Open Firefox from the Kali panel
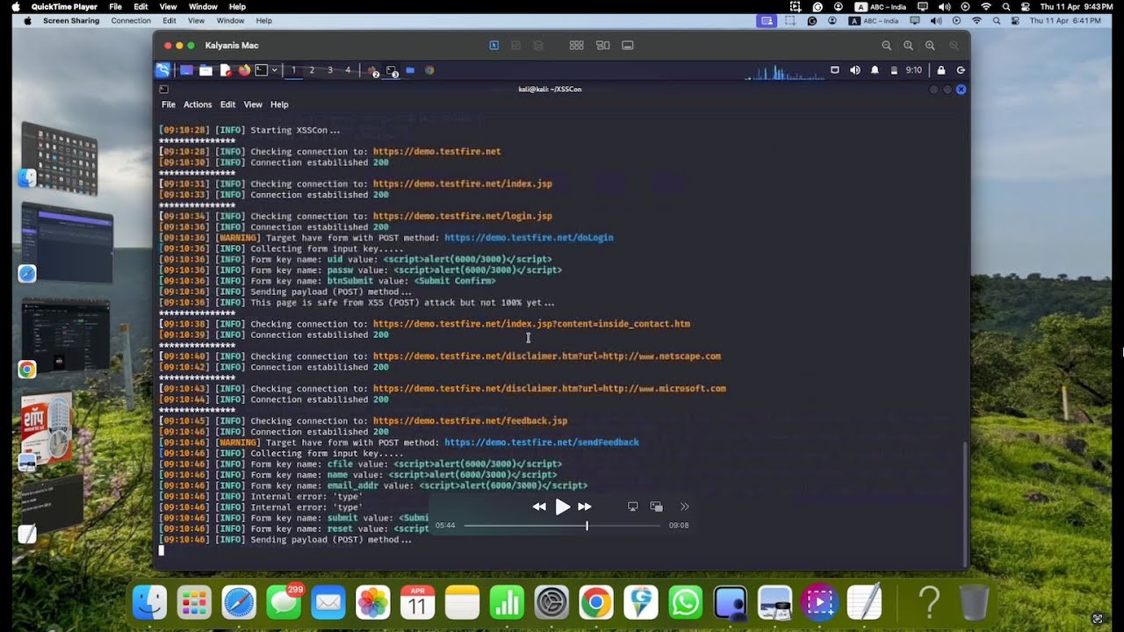 [244, 70]
